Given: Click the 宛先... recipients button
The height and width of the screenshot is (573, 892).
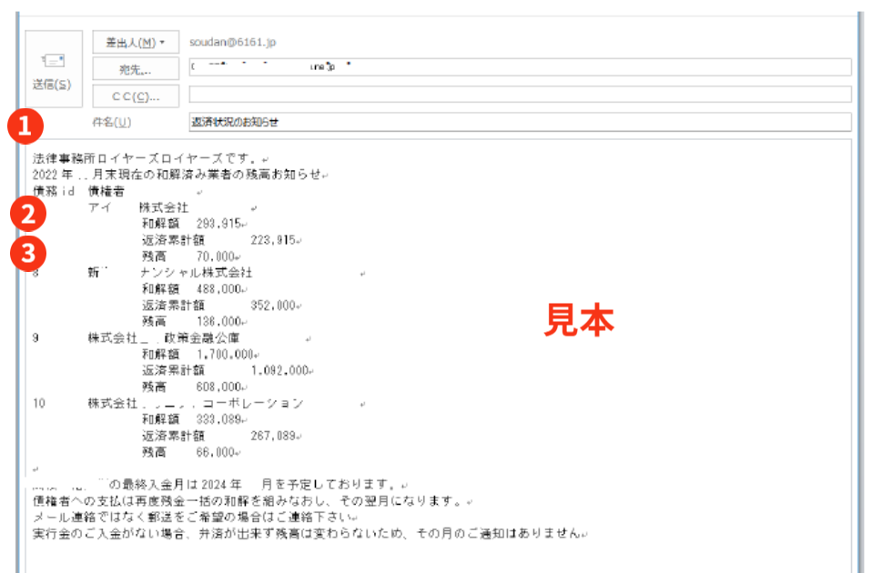Looking at the screenshot, I should 136,69.
